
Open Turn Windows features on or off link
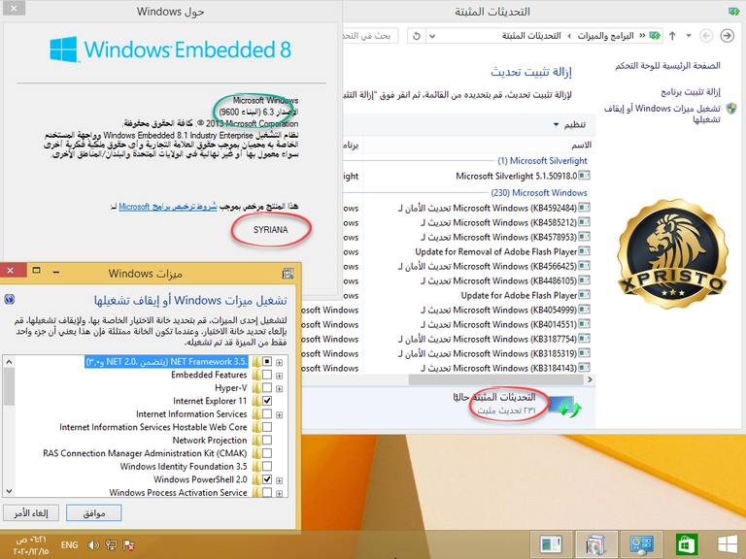(662, 114)
